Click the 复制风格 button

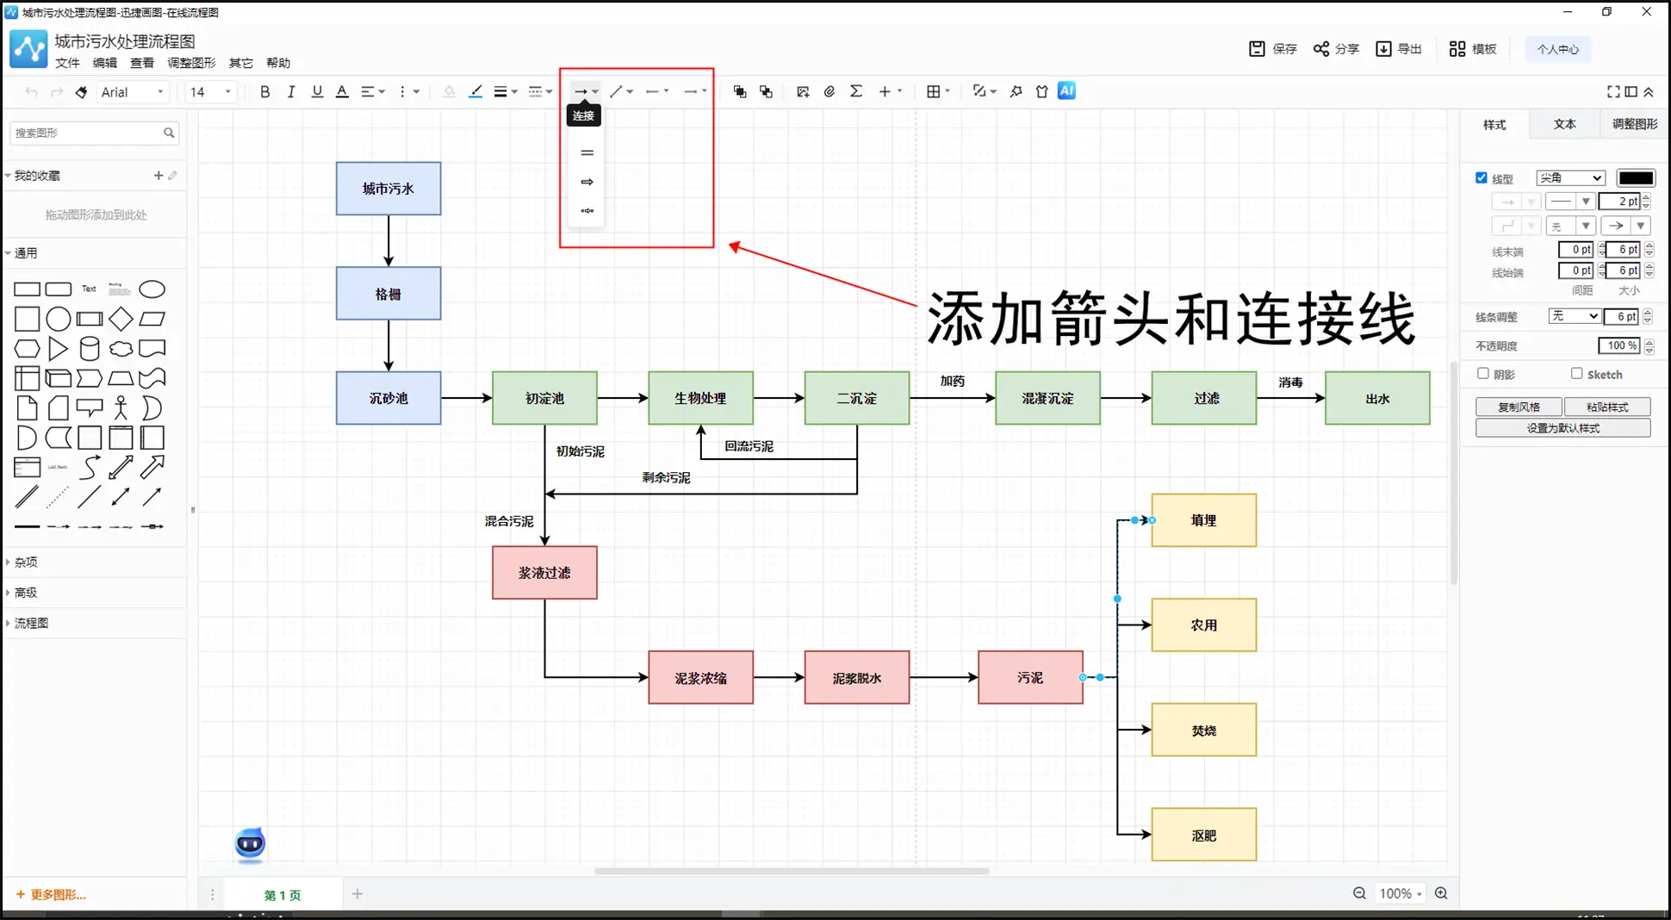tap(1519, 407)
